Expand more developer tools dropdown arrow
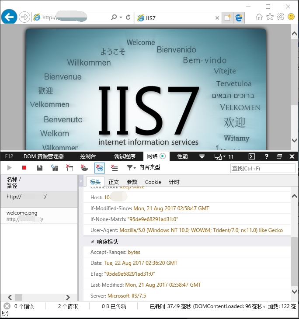Viewport: 299px width, 319px height. point(202,156)
